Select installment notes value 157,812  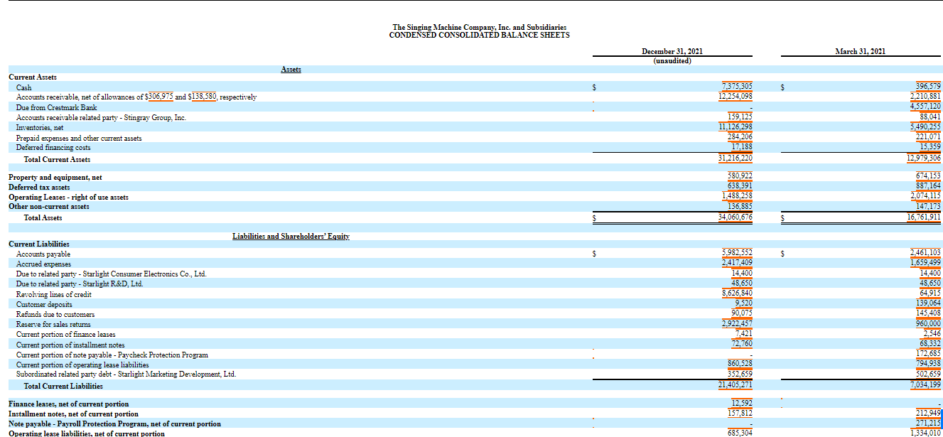pos(740,413)
